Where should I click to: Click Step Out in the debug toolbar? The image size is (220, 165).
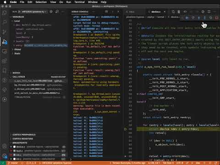click(x=204, y=18)
